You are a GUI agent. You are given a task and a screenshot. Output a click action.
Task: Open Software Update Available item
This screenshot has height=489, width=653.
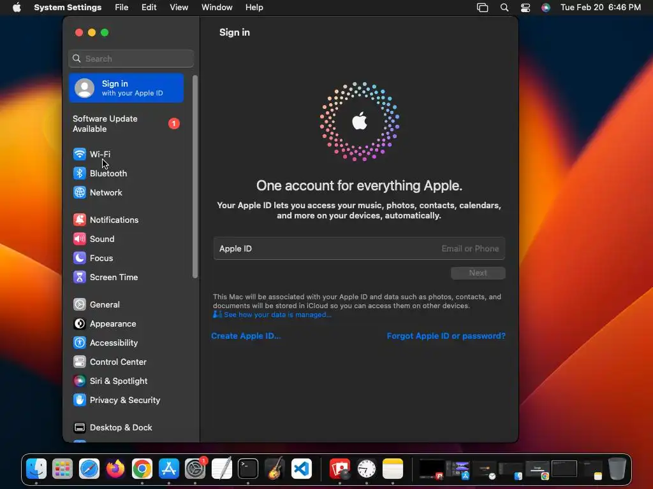pos(126,124)
